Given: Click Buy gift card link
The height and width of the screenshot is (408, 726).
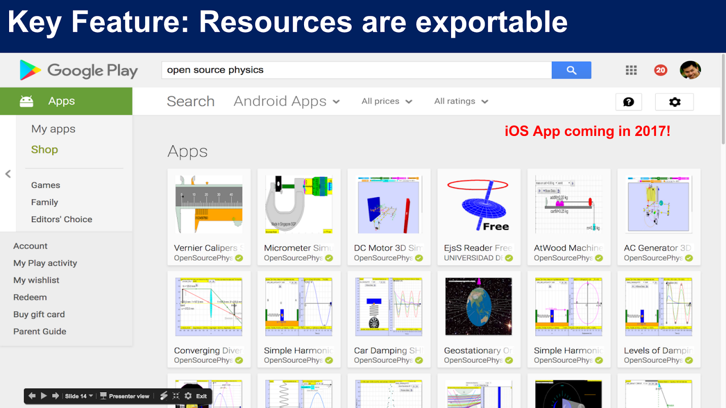Looking at the screenshot, I should (x=39, y=315).
